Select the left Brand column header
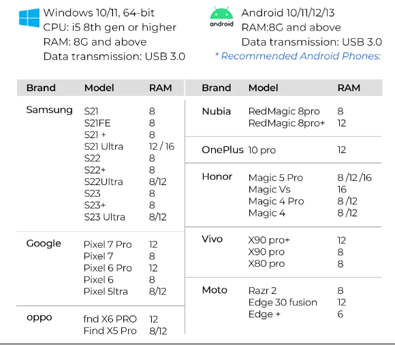395x345 pixels. click(41, 88)
